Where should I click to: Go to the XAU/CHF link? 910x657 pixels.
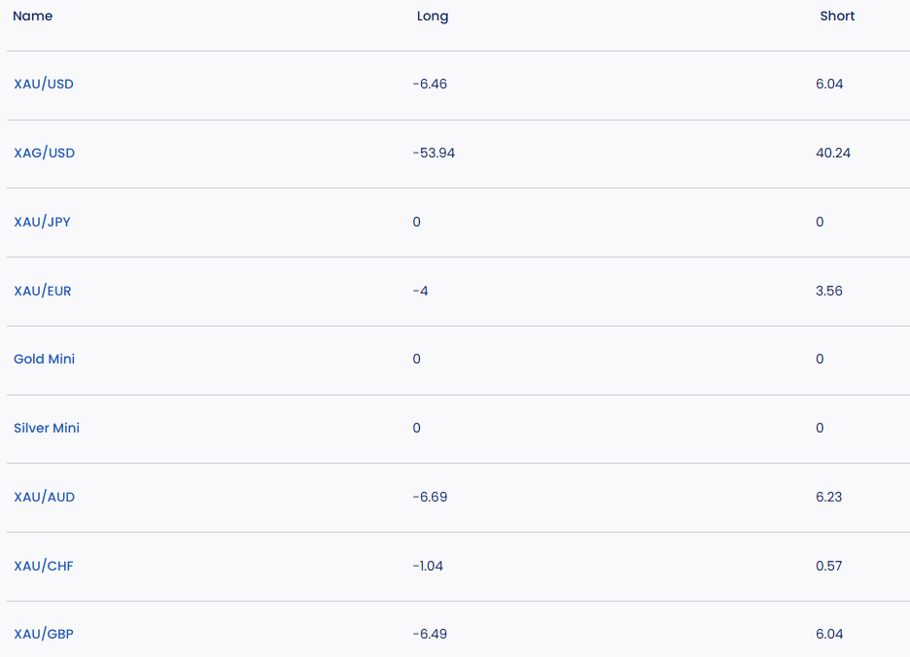44,567
